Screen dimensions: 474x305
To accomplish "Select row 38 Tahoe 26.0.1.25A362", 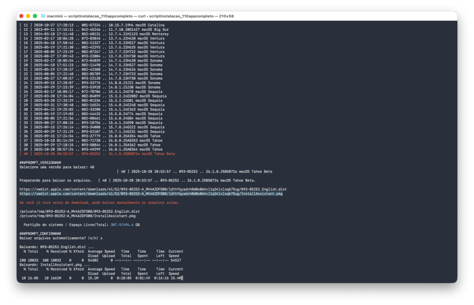I will coord(90,145).
